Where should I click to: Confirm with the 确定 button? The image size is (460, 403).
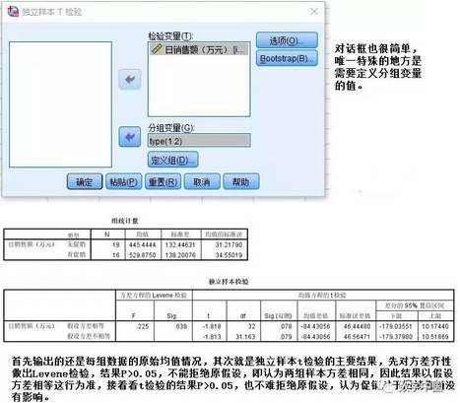85,181
